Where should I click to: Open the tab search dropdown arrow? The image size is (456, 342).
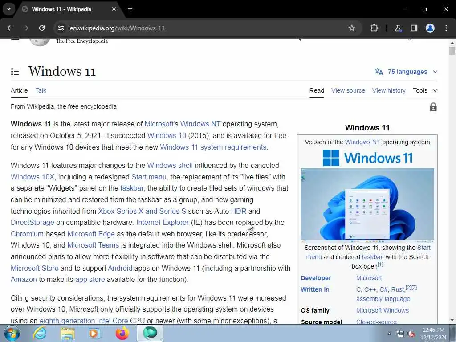point(9,9)
